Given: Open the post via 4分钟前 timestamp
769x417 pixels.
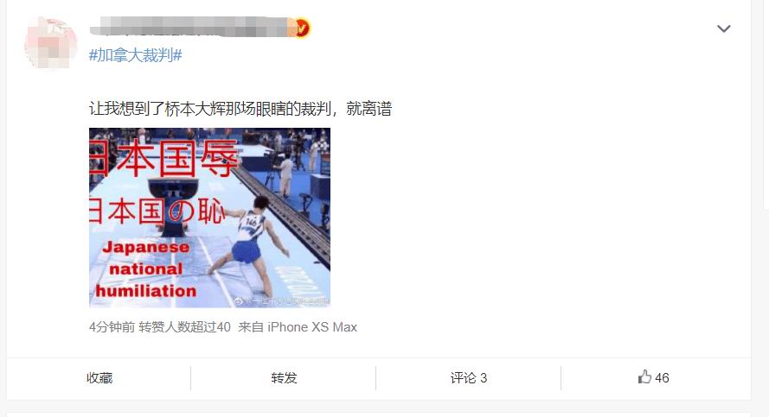Looking at the screenshot, I should (x=112, y=327).
